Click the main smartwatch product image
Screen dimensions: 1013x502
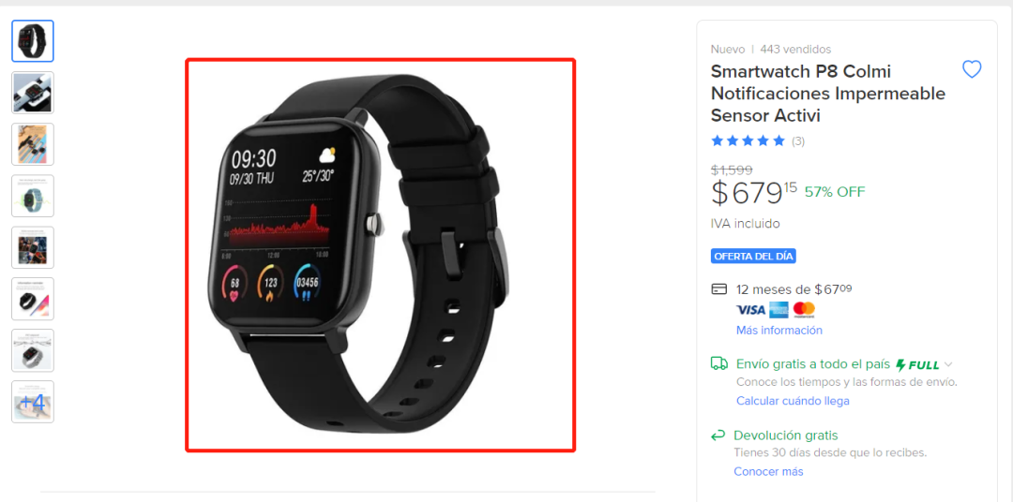coord(381,256)
